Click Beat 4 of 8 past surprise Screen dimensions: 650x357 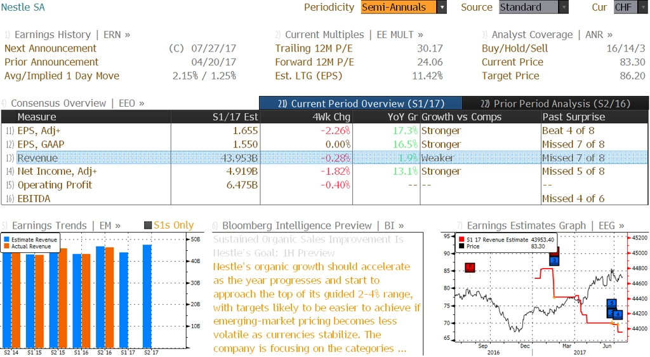tap(568, 131)
